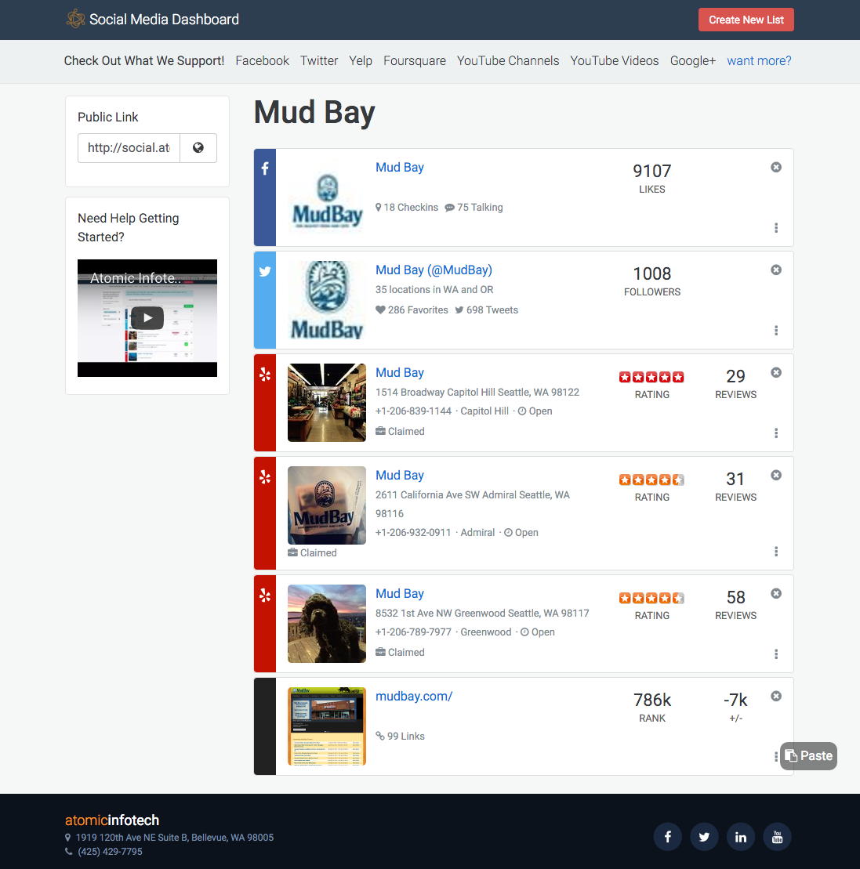The image size is (860, 869).
Task: Open Mud Bay Greenwood Yelp link
Action: (400, 593)
